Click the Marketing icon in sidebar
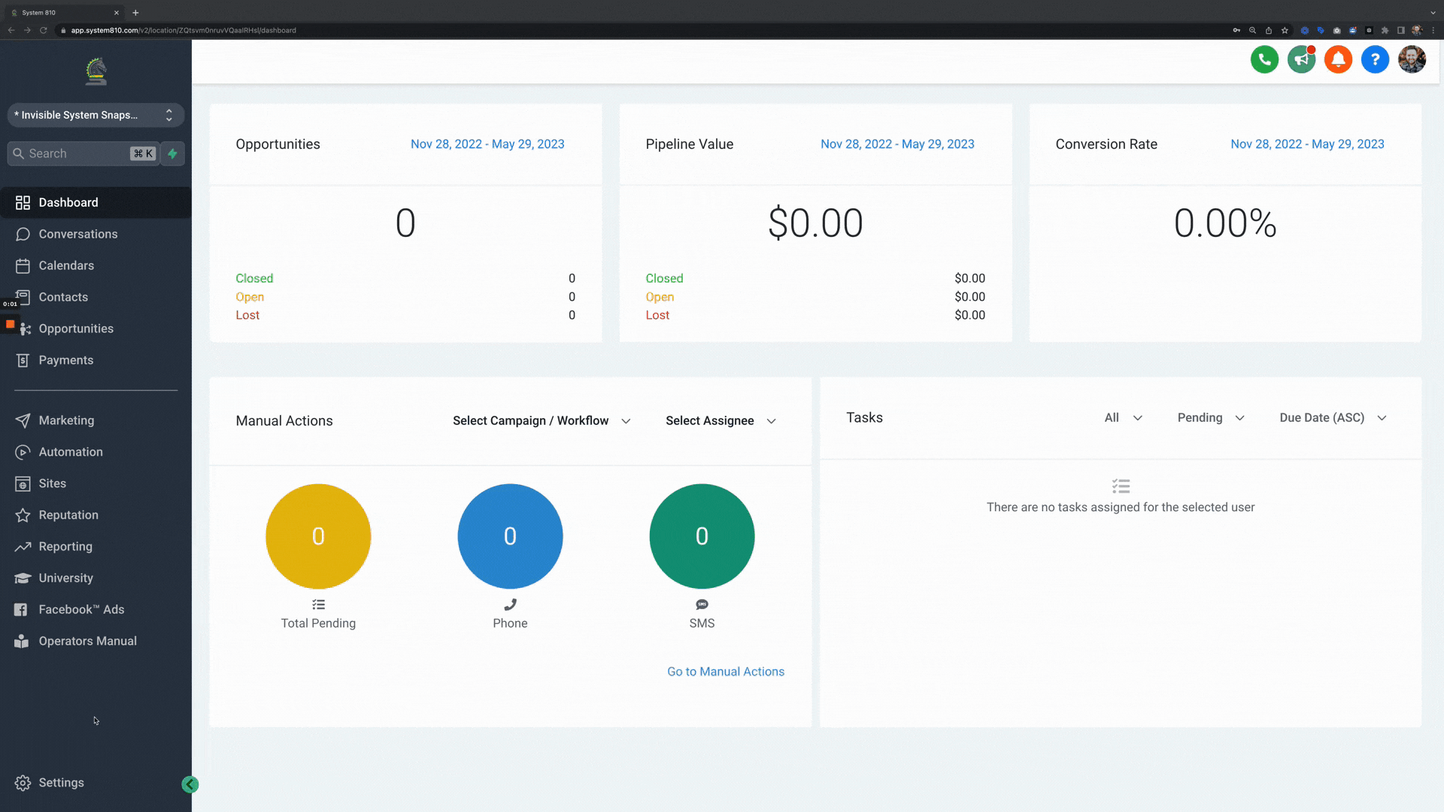Viewport: 1444px width, 812px height. (24, 420)
